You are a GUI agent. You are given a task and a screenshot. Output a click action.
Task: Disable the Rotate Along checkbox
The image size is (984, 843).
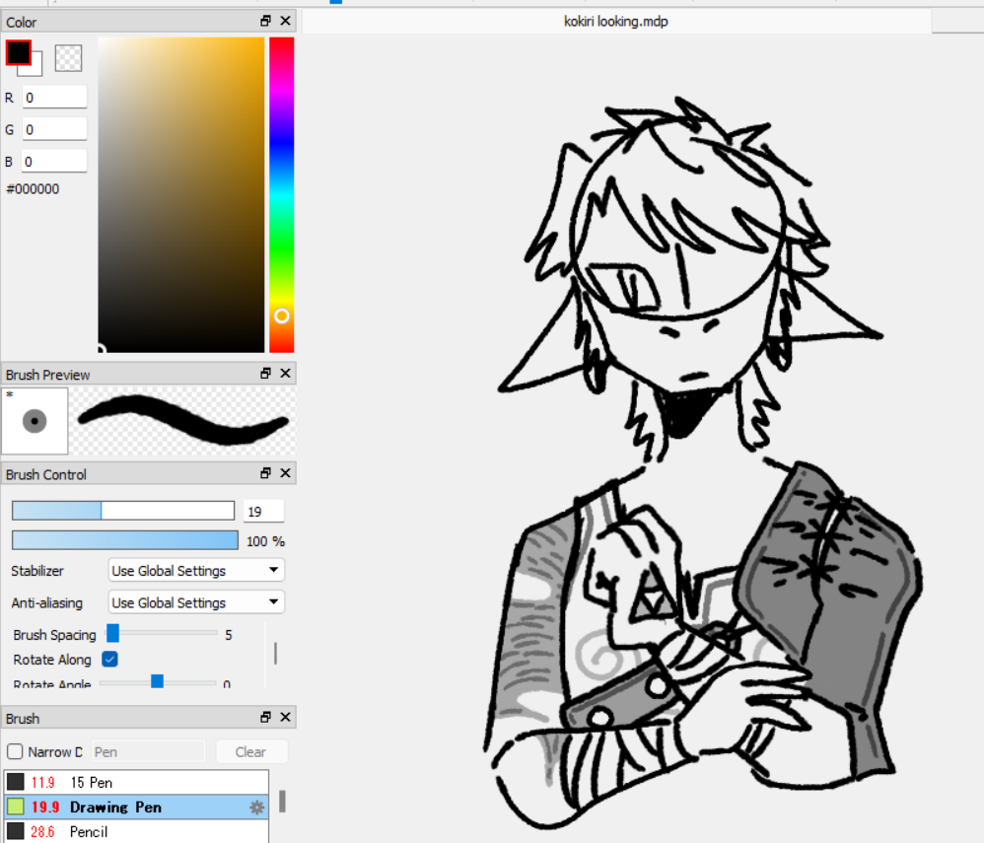pyautogui.click(x=110, y=660)
